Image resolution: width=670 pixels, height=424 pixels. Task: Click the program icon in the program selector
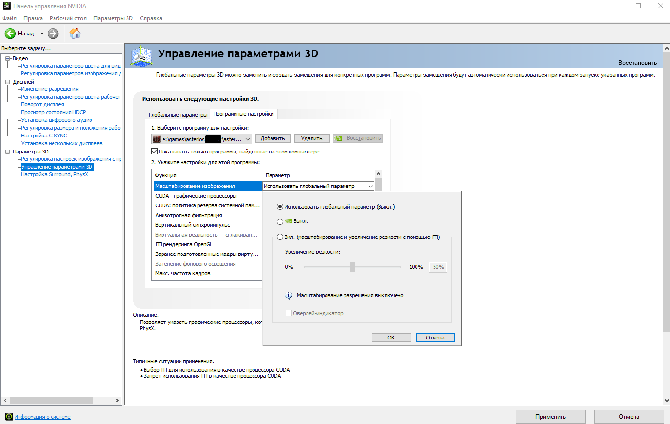click(x=157, y=139)
